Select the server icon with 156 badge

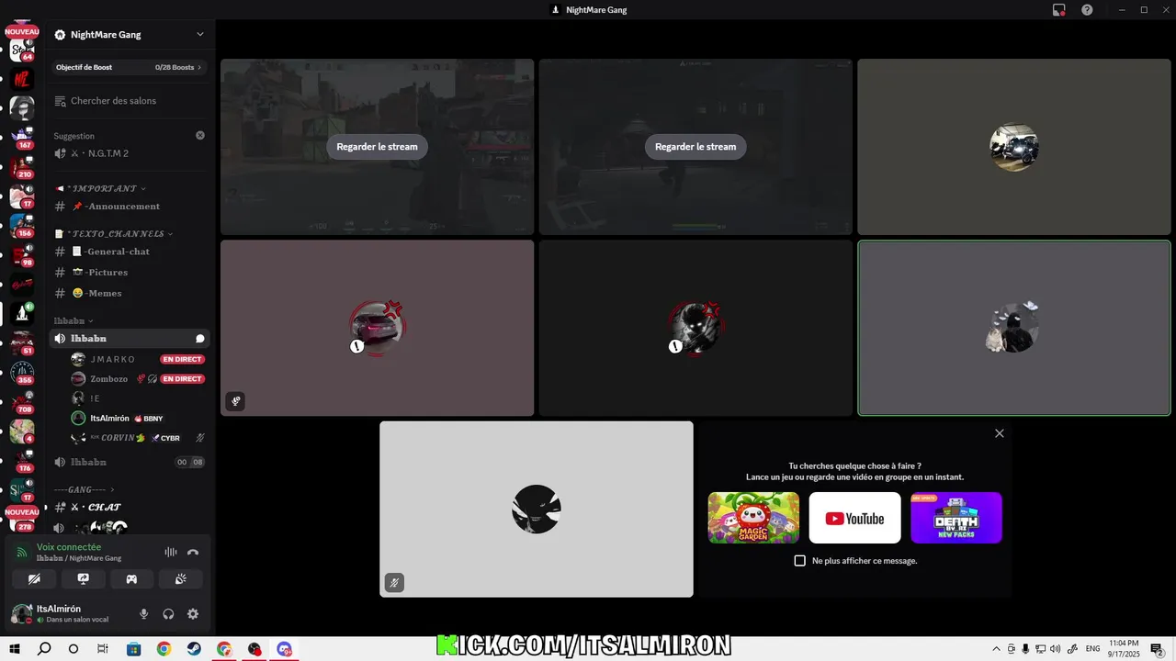22,225
